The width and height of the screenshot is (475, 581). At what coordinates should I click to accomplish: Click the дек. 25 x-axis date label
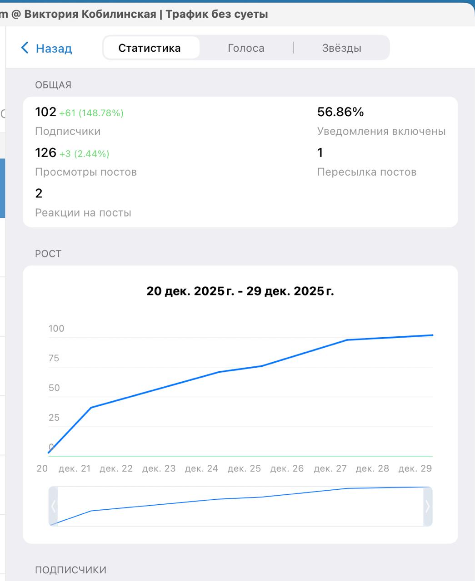[244, 468]
